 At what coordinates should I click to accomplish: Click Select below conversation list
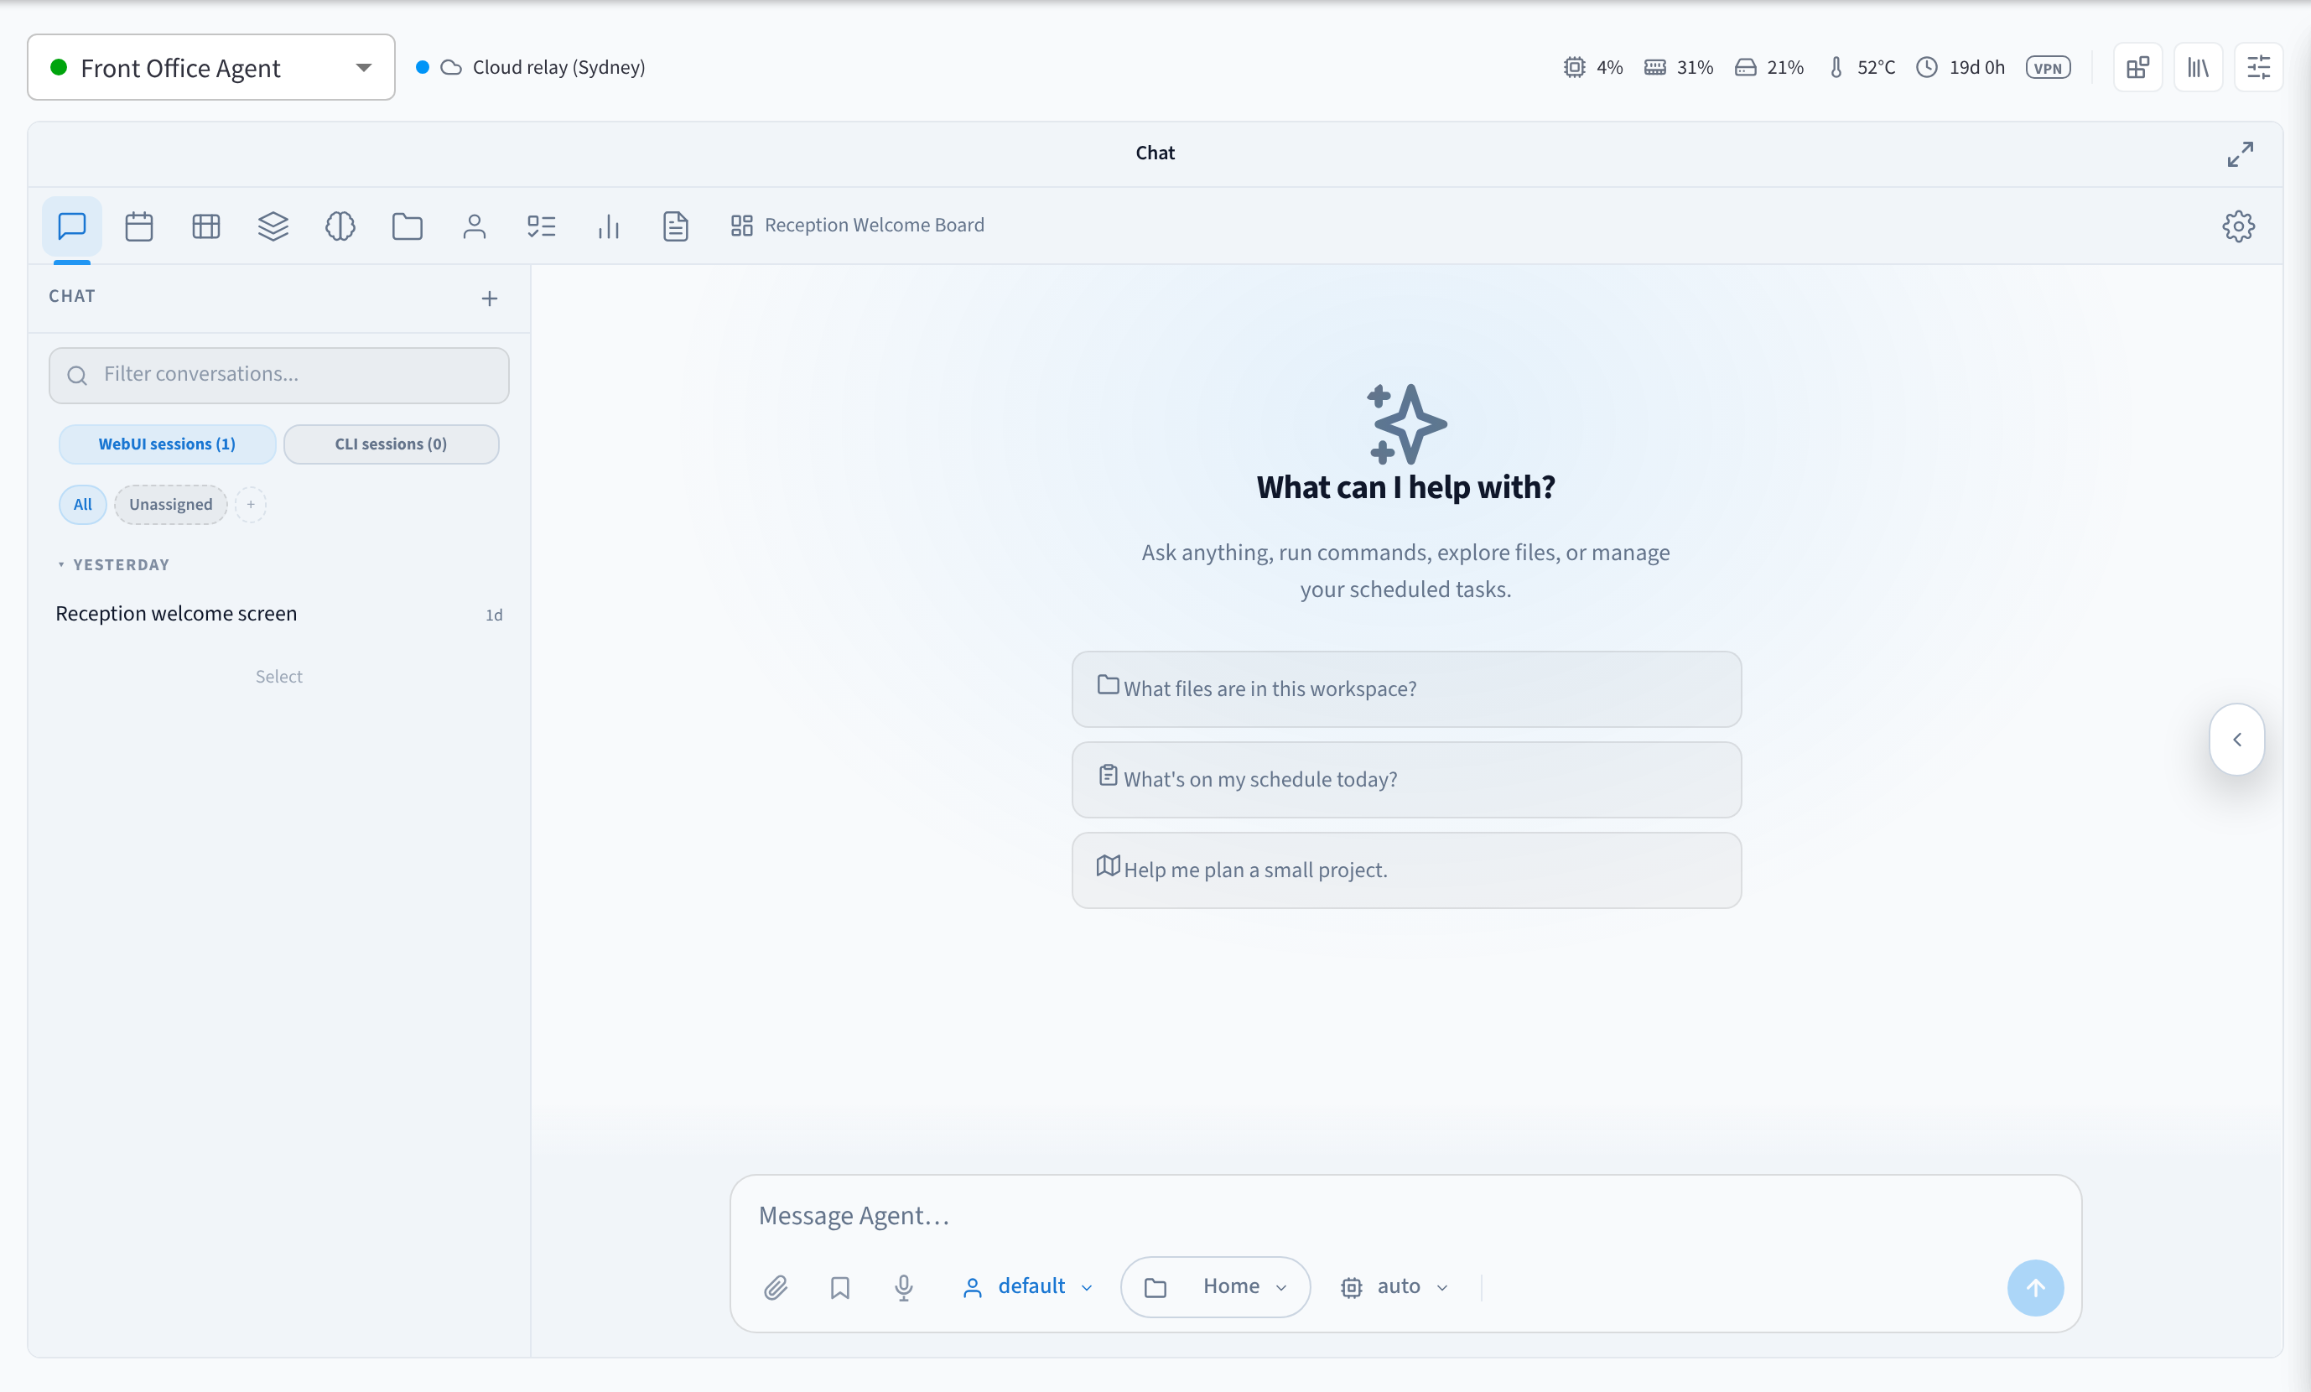coord(278,677)
